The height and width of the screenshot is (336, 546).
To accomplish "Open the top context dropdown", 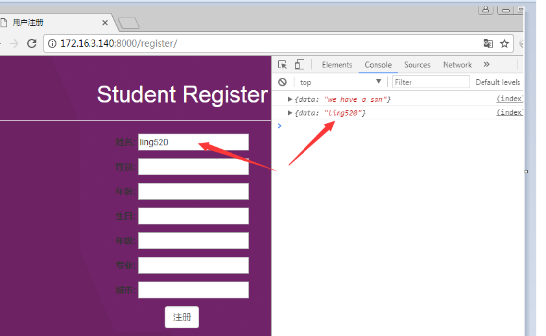I will pos(340,82).
